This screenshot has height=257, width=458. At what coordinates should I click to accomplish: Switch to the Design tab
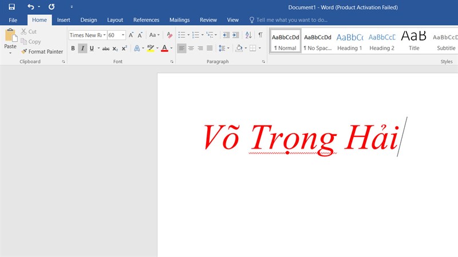[89, 20]
